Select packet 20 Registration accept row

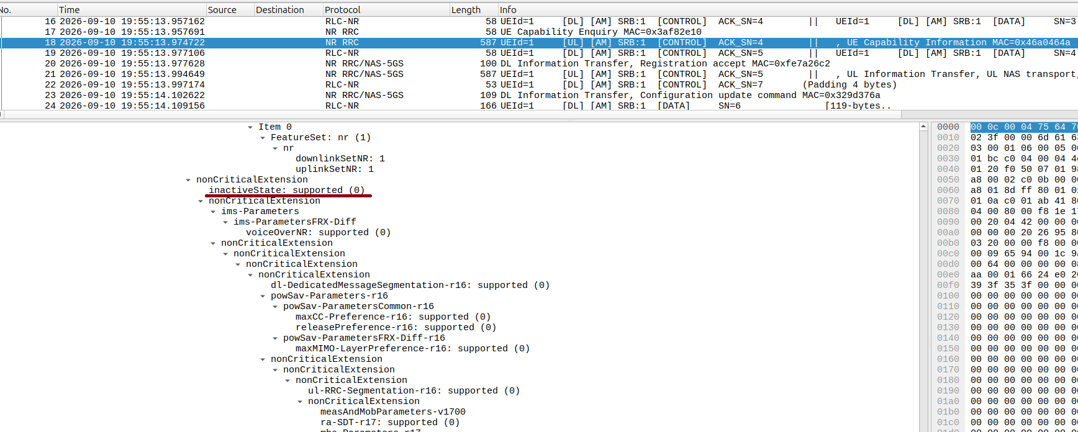(x=539, y=64)
